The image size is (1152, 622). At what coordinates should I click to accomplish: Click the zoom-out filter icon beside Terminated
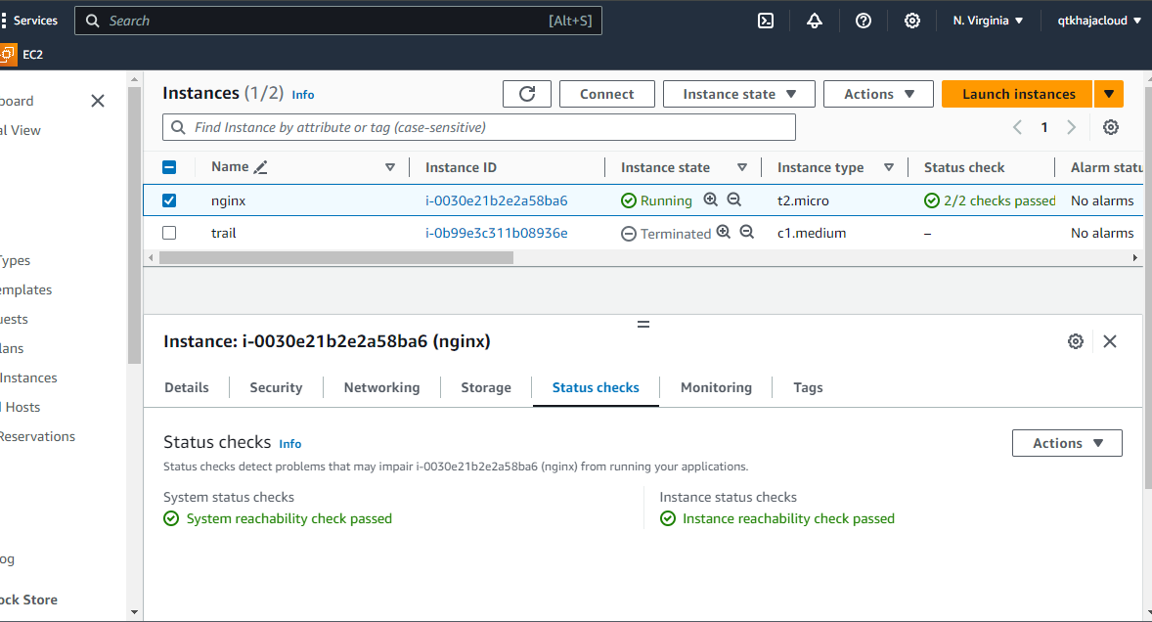(x=746, y=232)
